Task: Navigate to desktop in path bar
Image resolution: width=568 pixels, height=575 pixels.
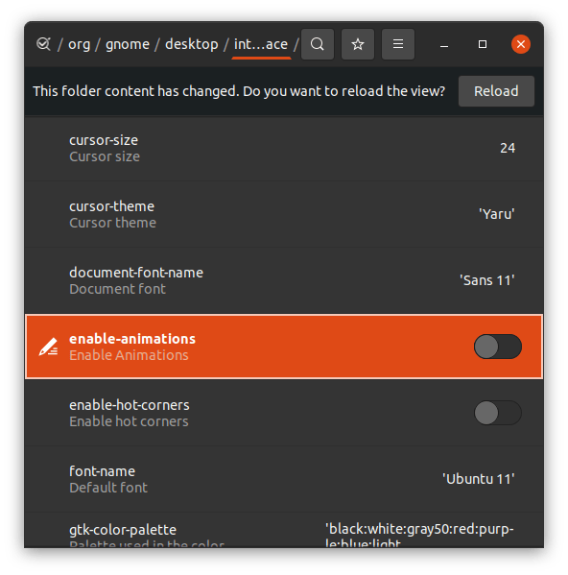Action: pos(192,44)
